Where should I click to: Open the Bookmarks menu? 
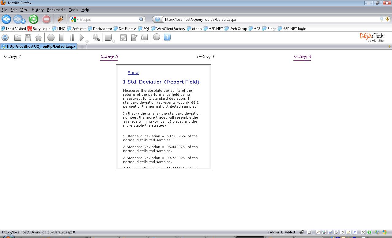(56, 10)
